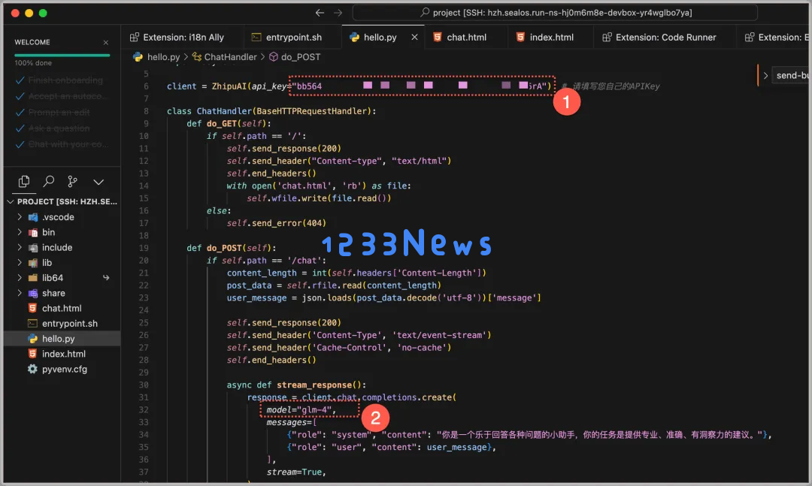Click the extension icon on Code Runner tab
812x486 pixels.
point(607,38)
